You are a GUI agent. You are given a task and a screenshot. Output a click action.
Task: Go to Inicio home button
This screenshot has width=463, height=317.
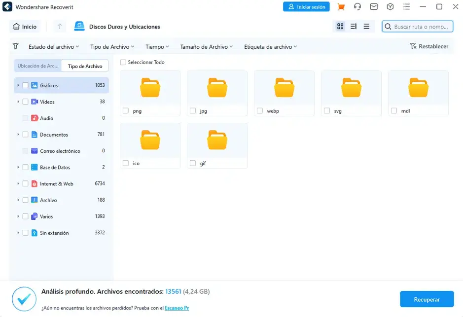[x=25, y=27]
